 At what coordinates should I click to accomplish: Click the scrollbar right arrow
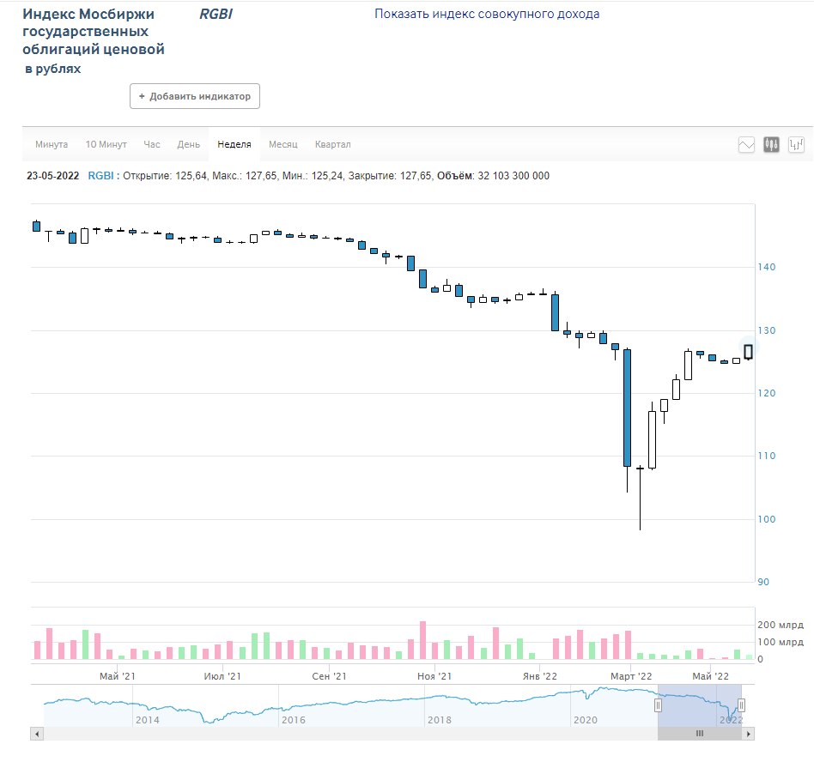(748, 734)
